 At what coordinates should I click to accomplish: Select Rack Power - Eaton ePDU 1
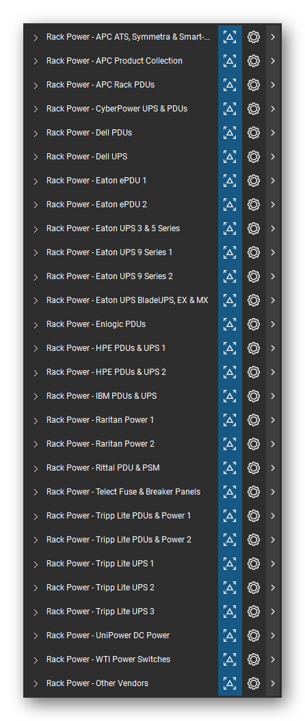click(x=96, y=181)
